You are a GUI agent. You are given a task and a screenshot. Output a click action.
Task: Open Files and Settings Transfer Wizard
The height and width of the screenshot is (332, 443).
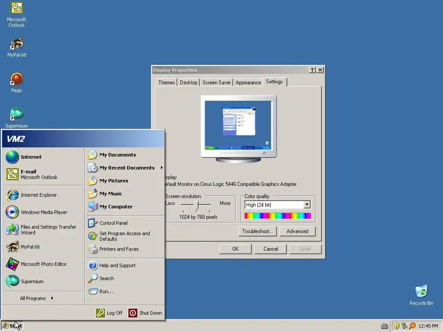(44, 230)
